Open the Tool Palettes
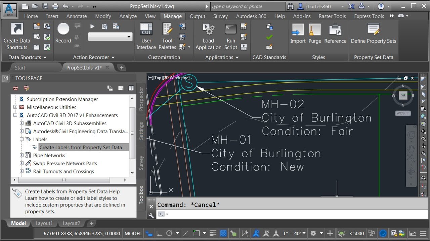Viewport: 430px width, 241px height. coord(167,29)
